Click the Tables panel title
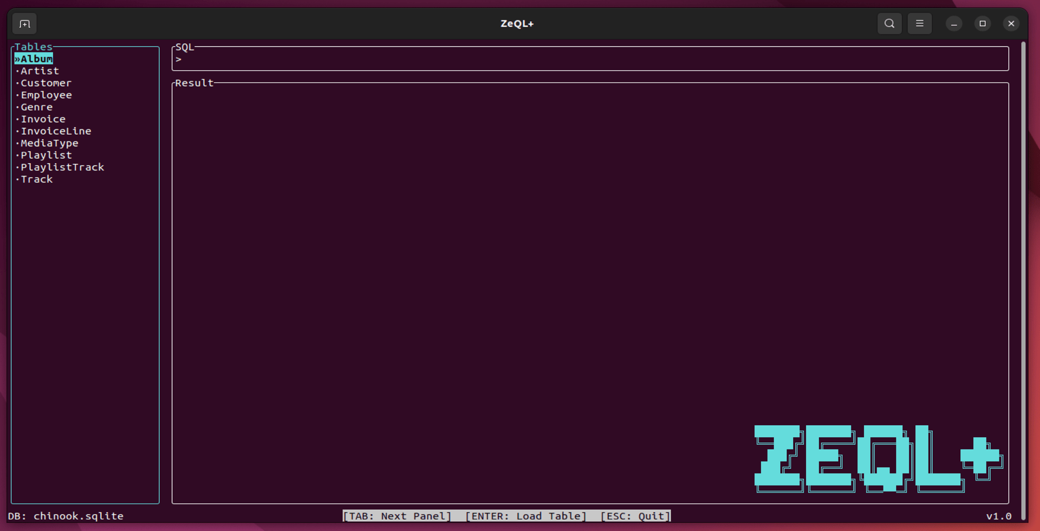The width and height of the screenshot is (1040, 531). point(34,47)
